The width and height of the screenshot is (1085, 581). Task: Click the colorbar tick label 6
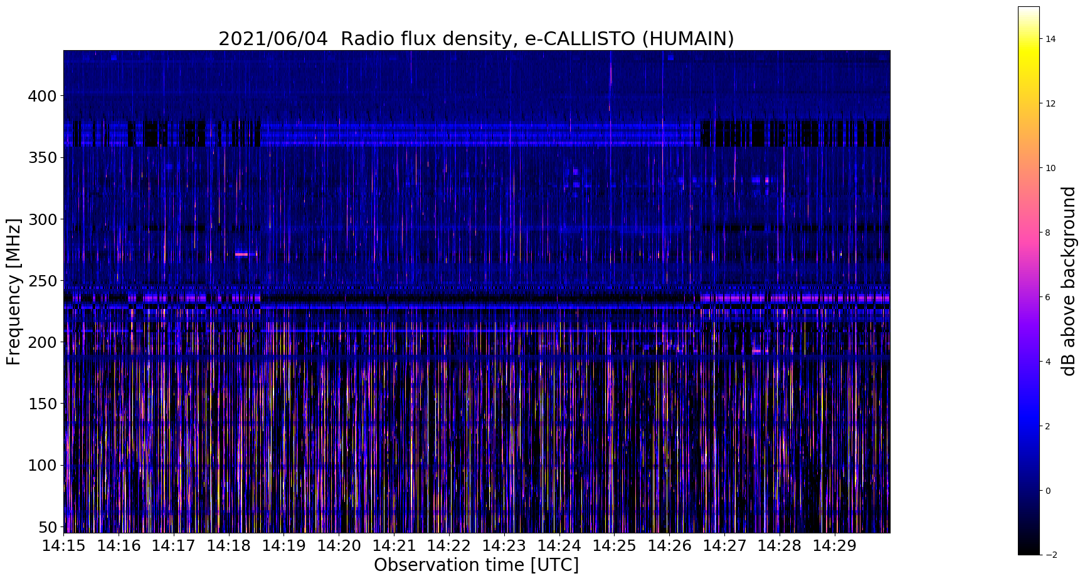[x=1048, y=297]
